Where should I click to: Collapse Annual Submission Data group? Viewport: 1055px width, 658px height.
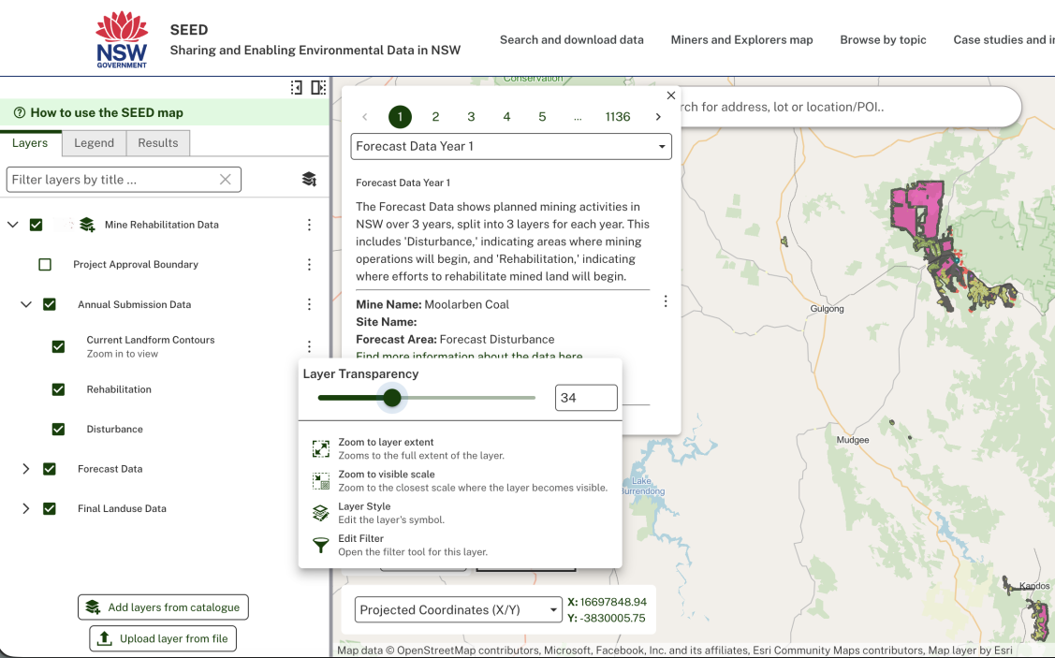click(x=26, y=304)
